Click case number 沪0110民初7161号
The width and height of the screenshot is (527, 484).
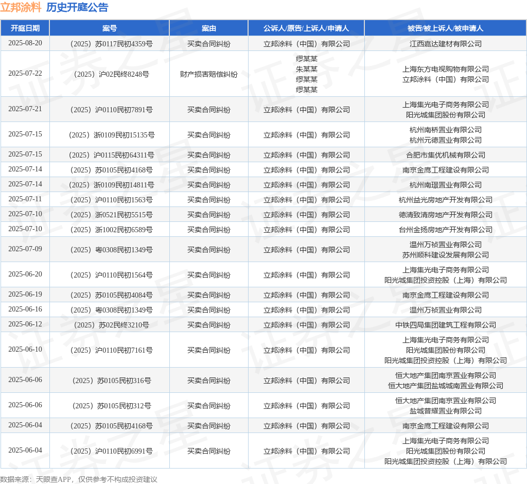(x=111, y=350)
